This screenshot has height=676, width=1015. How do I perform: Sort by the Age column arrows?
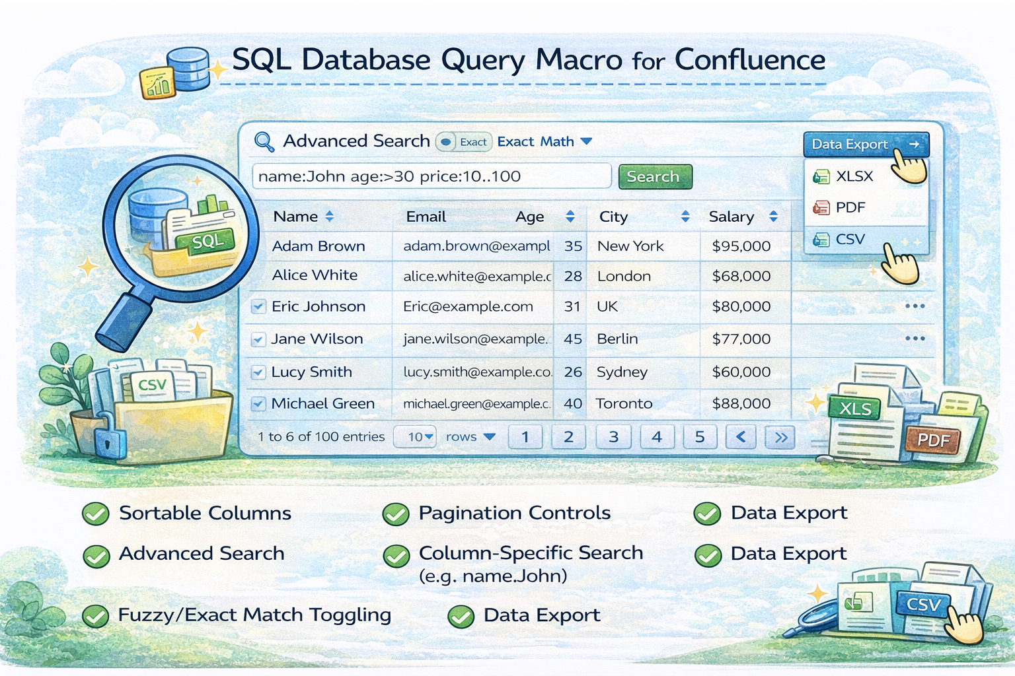click(570, 217)
